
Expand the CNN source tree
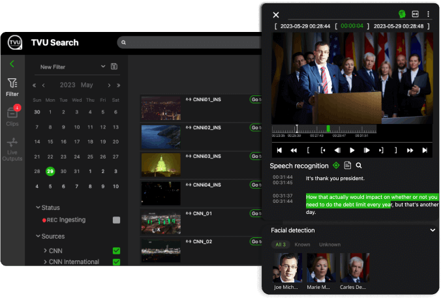point(45,250)
